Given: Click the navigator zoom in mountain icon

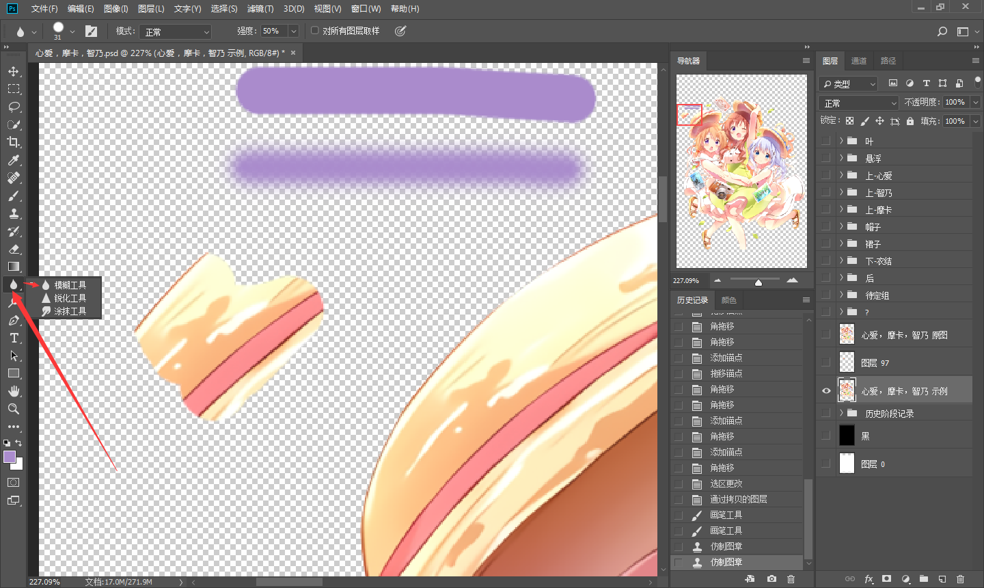Looking at the screenshot, I should click(792, 280).
